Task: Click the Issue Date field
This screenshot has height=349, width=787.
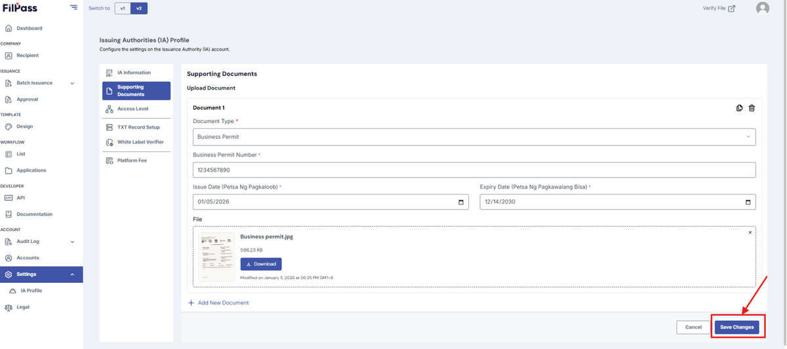Action: point(331,202)
